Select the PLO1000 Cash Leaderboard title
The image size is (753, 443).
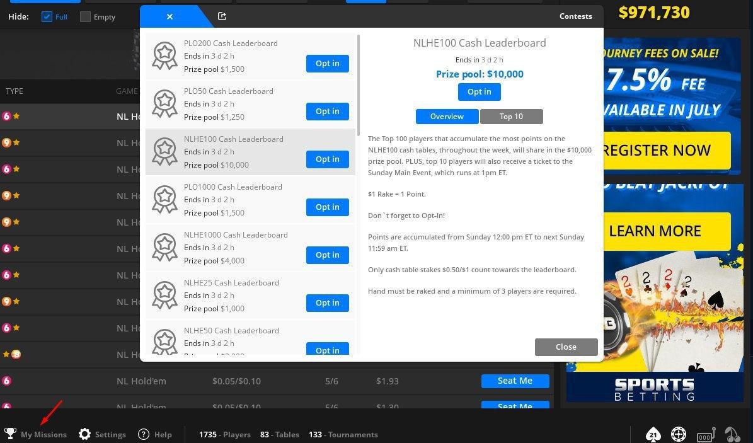click(233, 187)
